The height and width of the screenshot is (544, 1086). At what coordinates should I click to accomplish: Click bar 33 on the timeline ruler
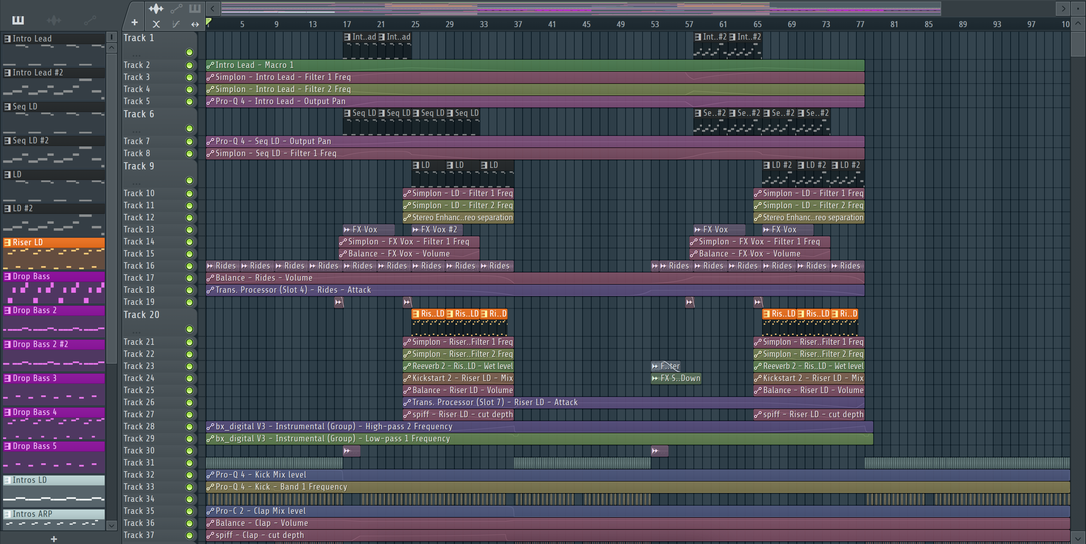click(483, 24)
